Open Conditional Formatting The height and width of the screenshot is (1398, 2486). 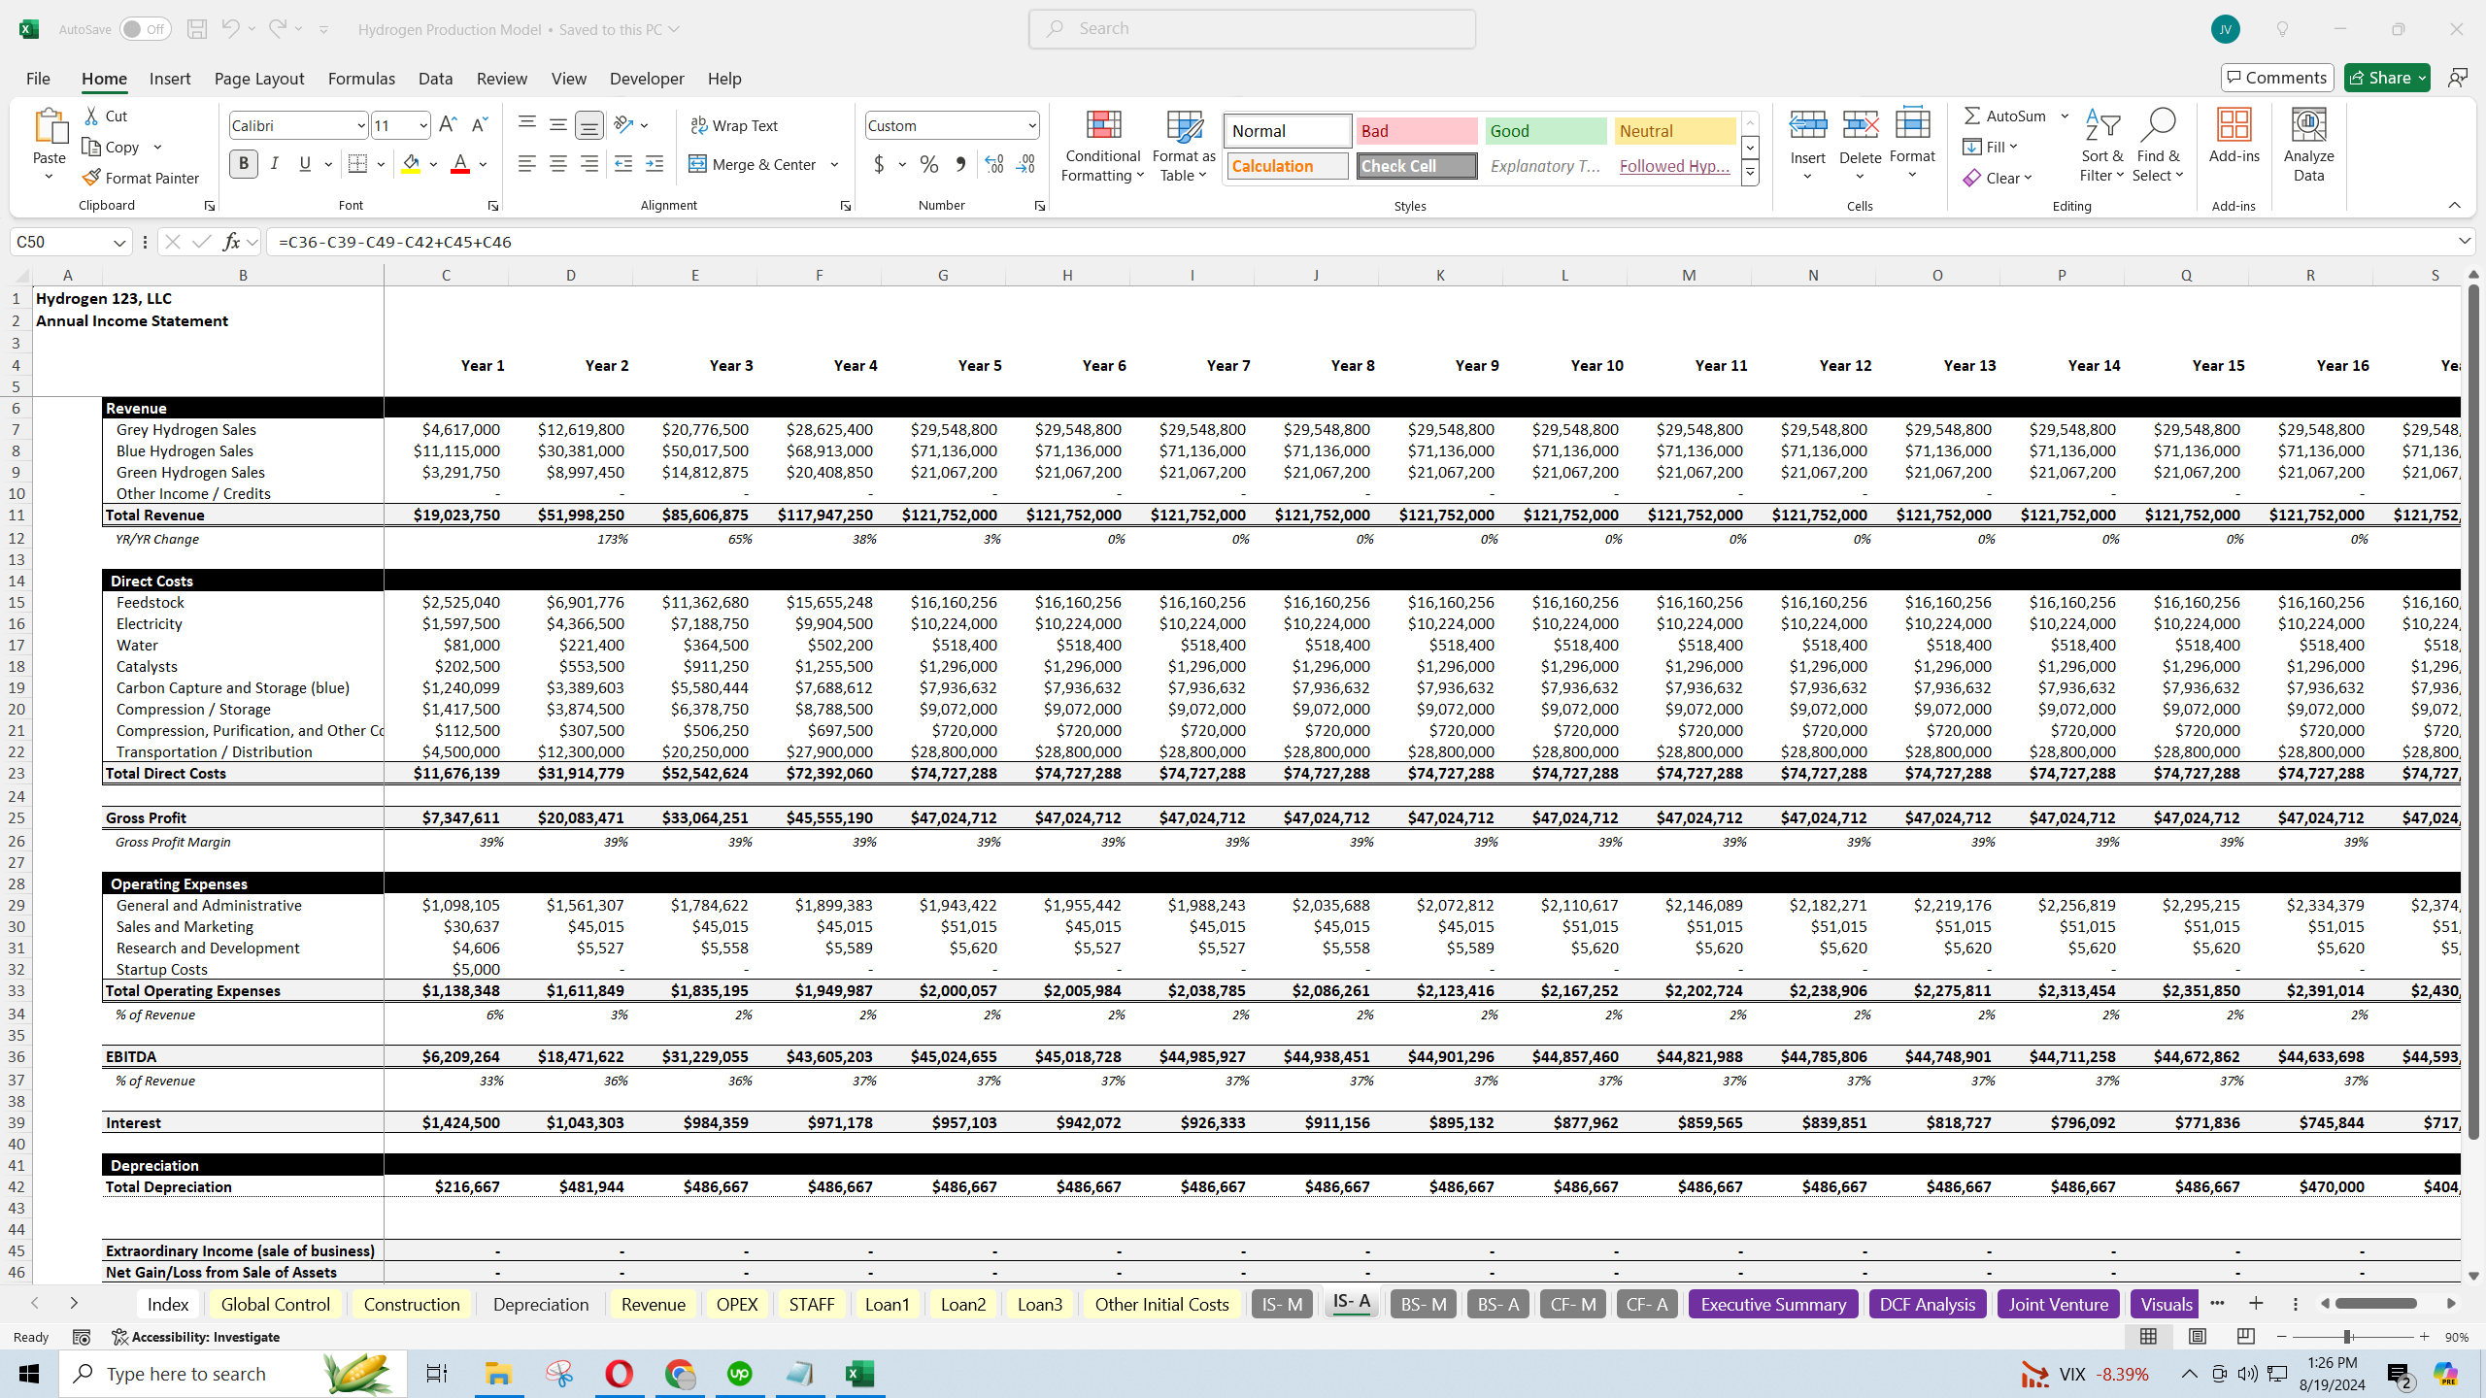tap(1102, 146)
